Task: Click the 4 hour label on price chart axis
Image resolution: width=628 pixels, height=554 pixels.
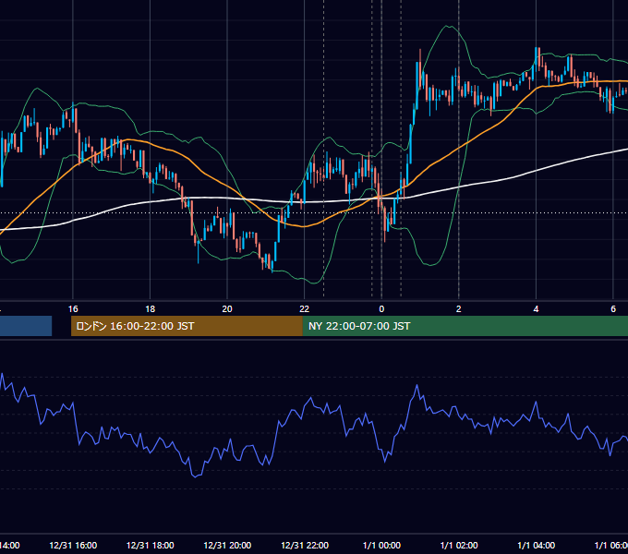Action: [536, 309]
